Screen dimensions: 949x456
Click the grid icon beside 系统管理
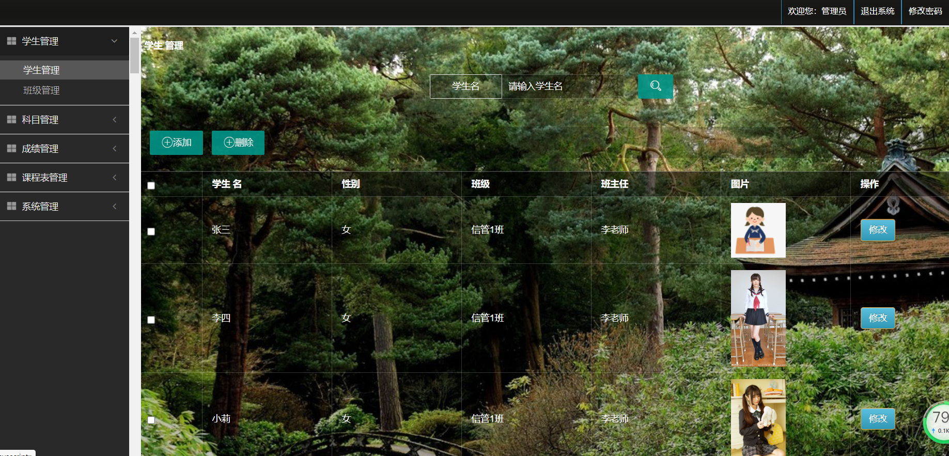coord(11,206)
